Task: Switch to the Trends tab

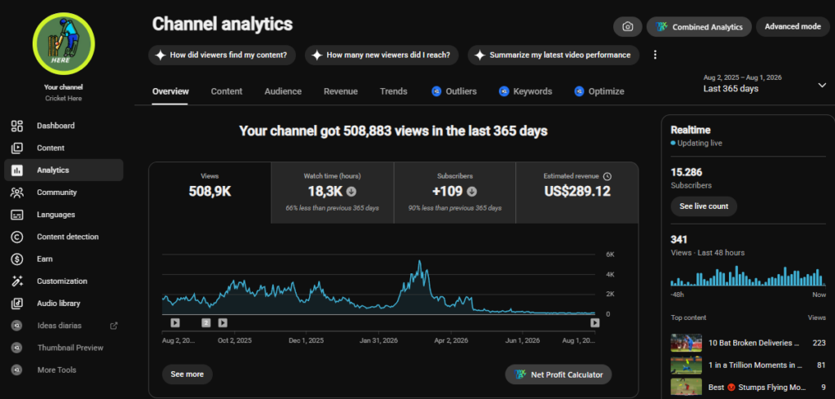Action: [x=394, y=91]
